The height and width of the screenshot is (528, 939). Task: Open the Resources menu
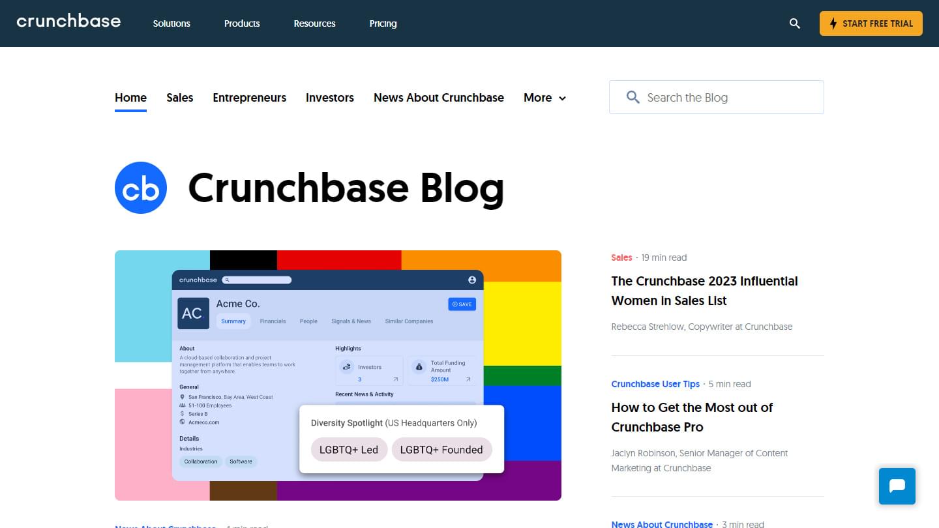pyautogui.click(x=314, y=23)
